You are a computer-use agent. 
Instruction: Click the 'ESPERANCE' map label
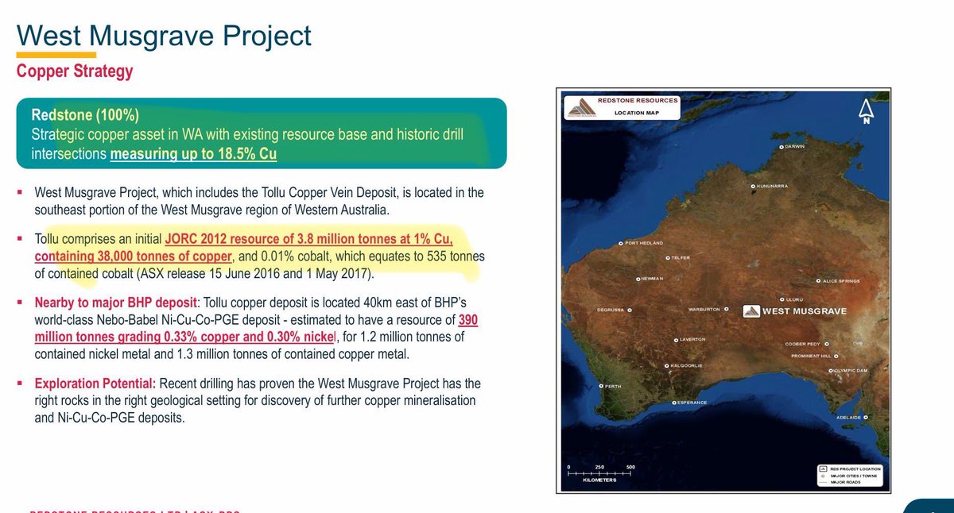coord(692,403)
